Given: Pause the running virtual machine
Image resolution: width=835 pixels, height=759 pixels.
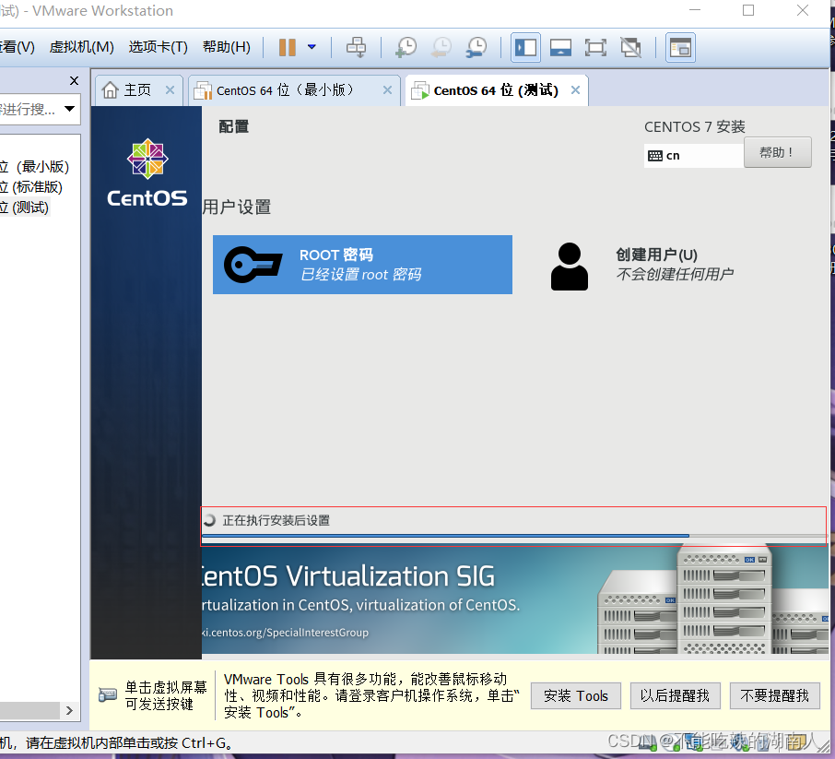Looking at the screenshot, I should click(x=287, y=47).
